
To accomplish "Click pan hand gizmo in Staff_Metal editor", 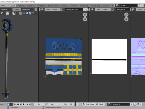I will coord(126,19).
